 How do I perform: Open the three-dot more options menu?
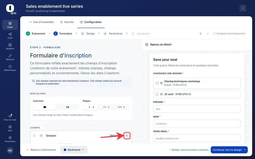coord(243,8)
